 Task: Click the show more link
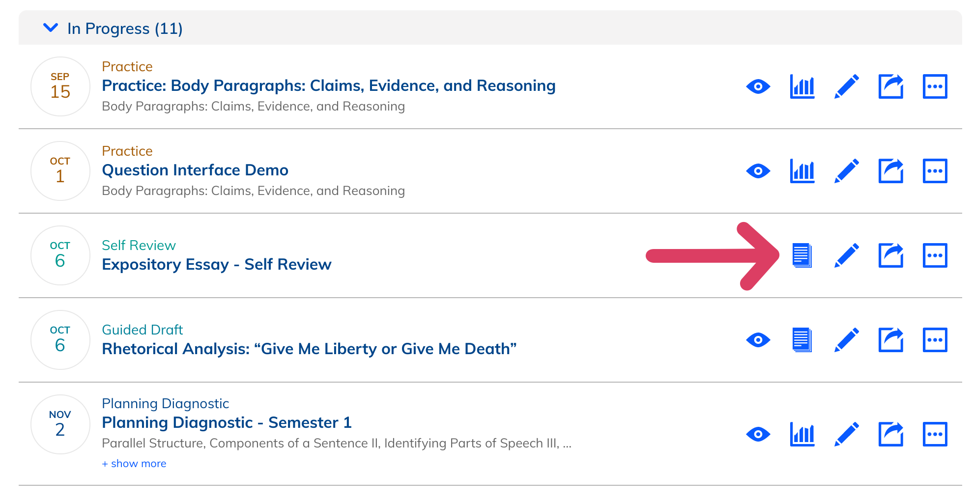click(134, 464)
